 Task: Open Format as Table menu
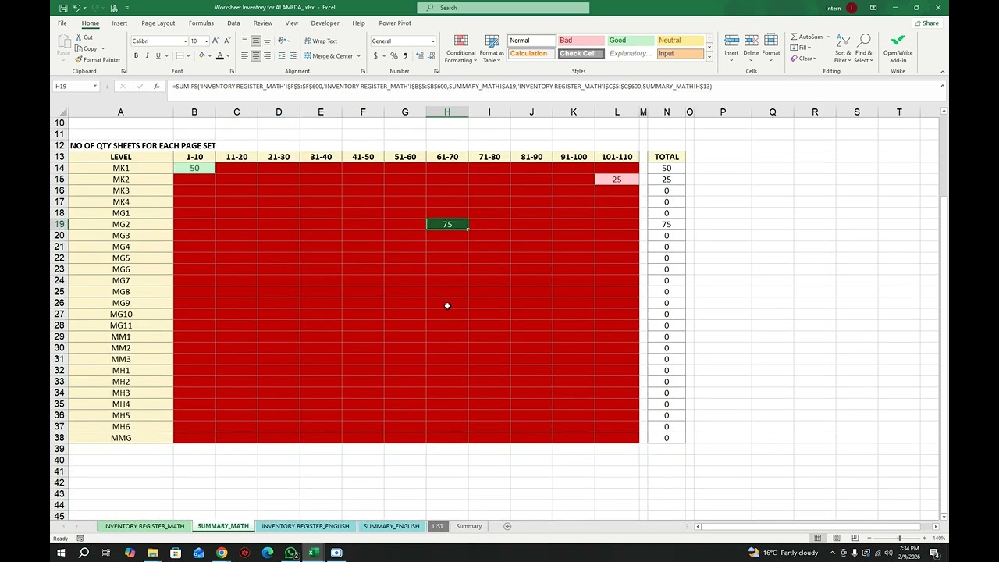click(x=492, y=49)
